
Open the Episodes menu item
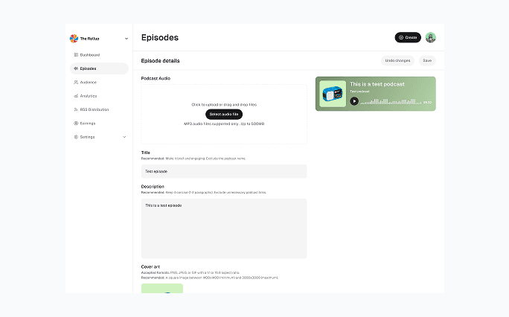pyautogui.click(x=89, y=68)
